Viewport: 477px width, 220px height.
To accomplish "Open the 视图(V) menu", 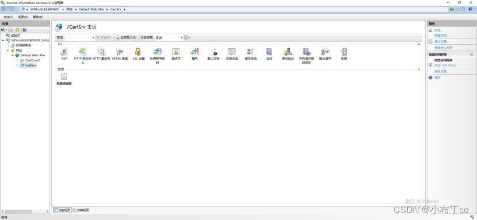I will [x=23, y=17].
